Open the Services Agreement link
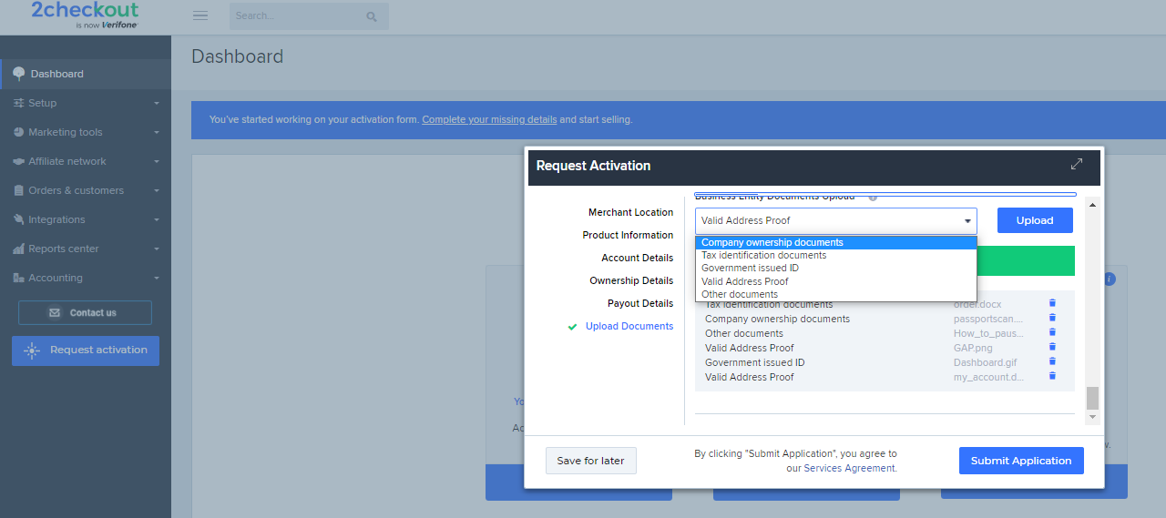Screen dimensions: 1166x518 [x=850, y=468]
